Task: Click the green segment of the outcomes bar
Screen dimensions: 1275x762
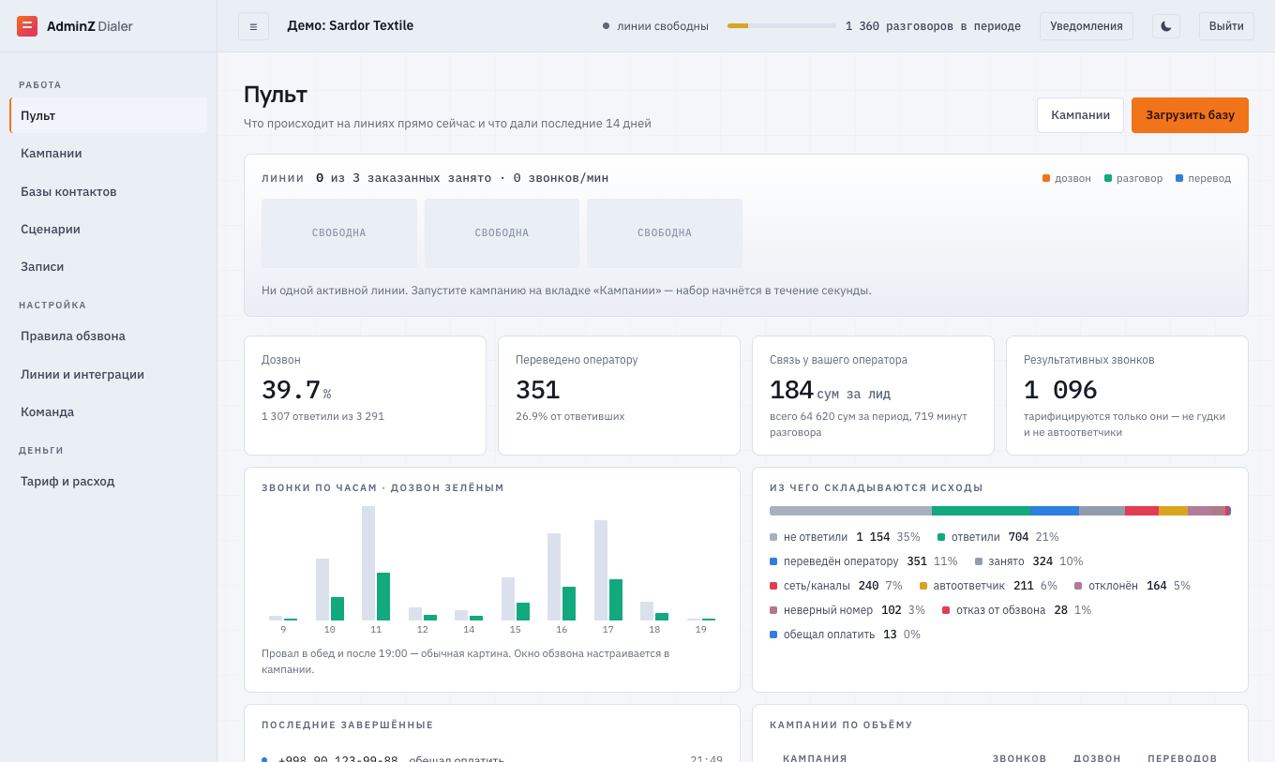Action: 981,511
